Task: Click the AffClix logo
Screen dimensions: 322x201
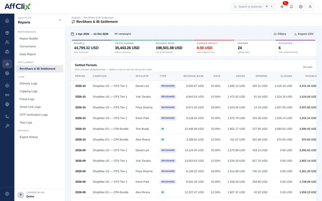Action: tap(17, 6)
